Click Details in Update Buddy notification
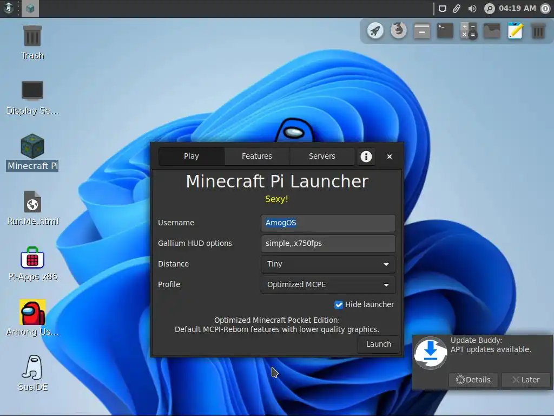554x416 pixels. [473, 380]
